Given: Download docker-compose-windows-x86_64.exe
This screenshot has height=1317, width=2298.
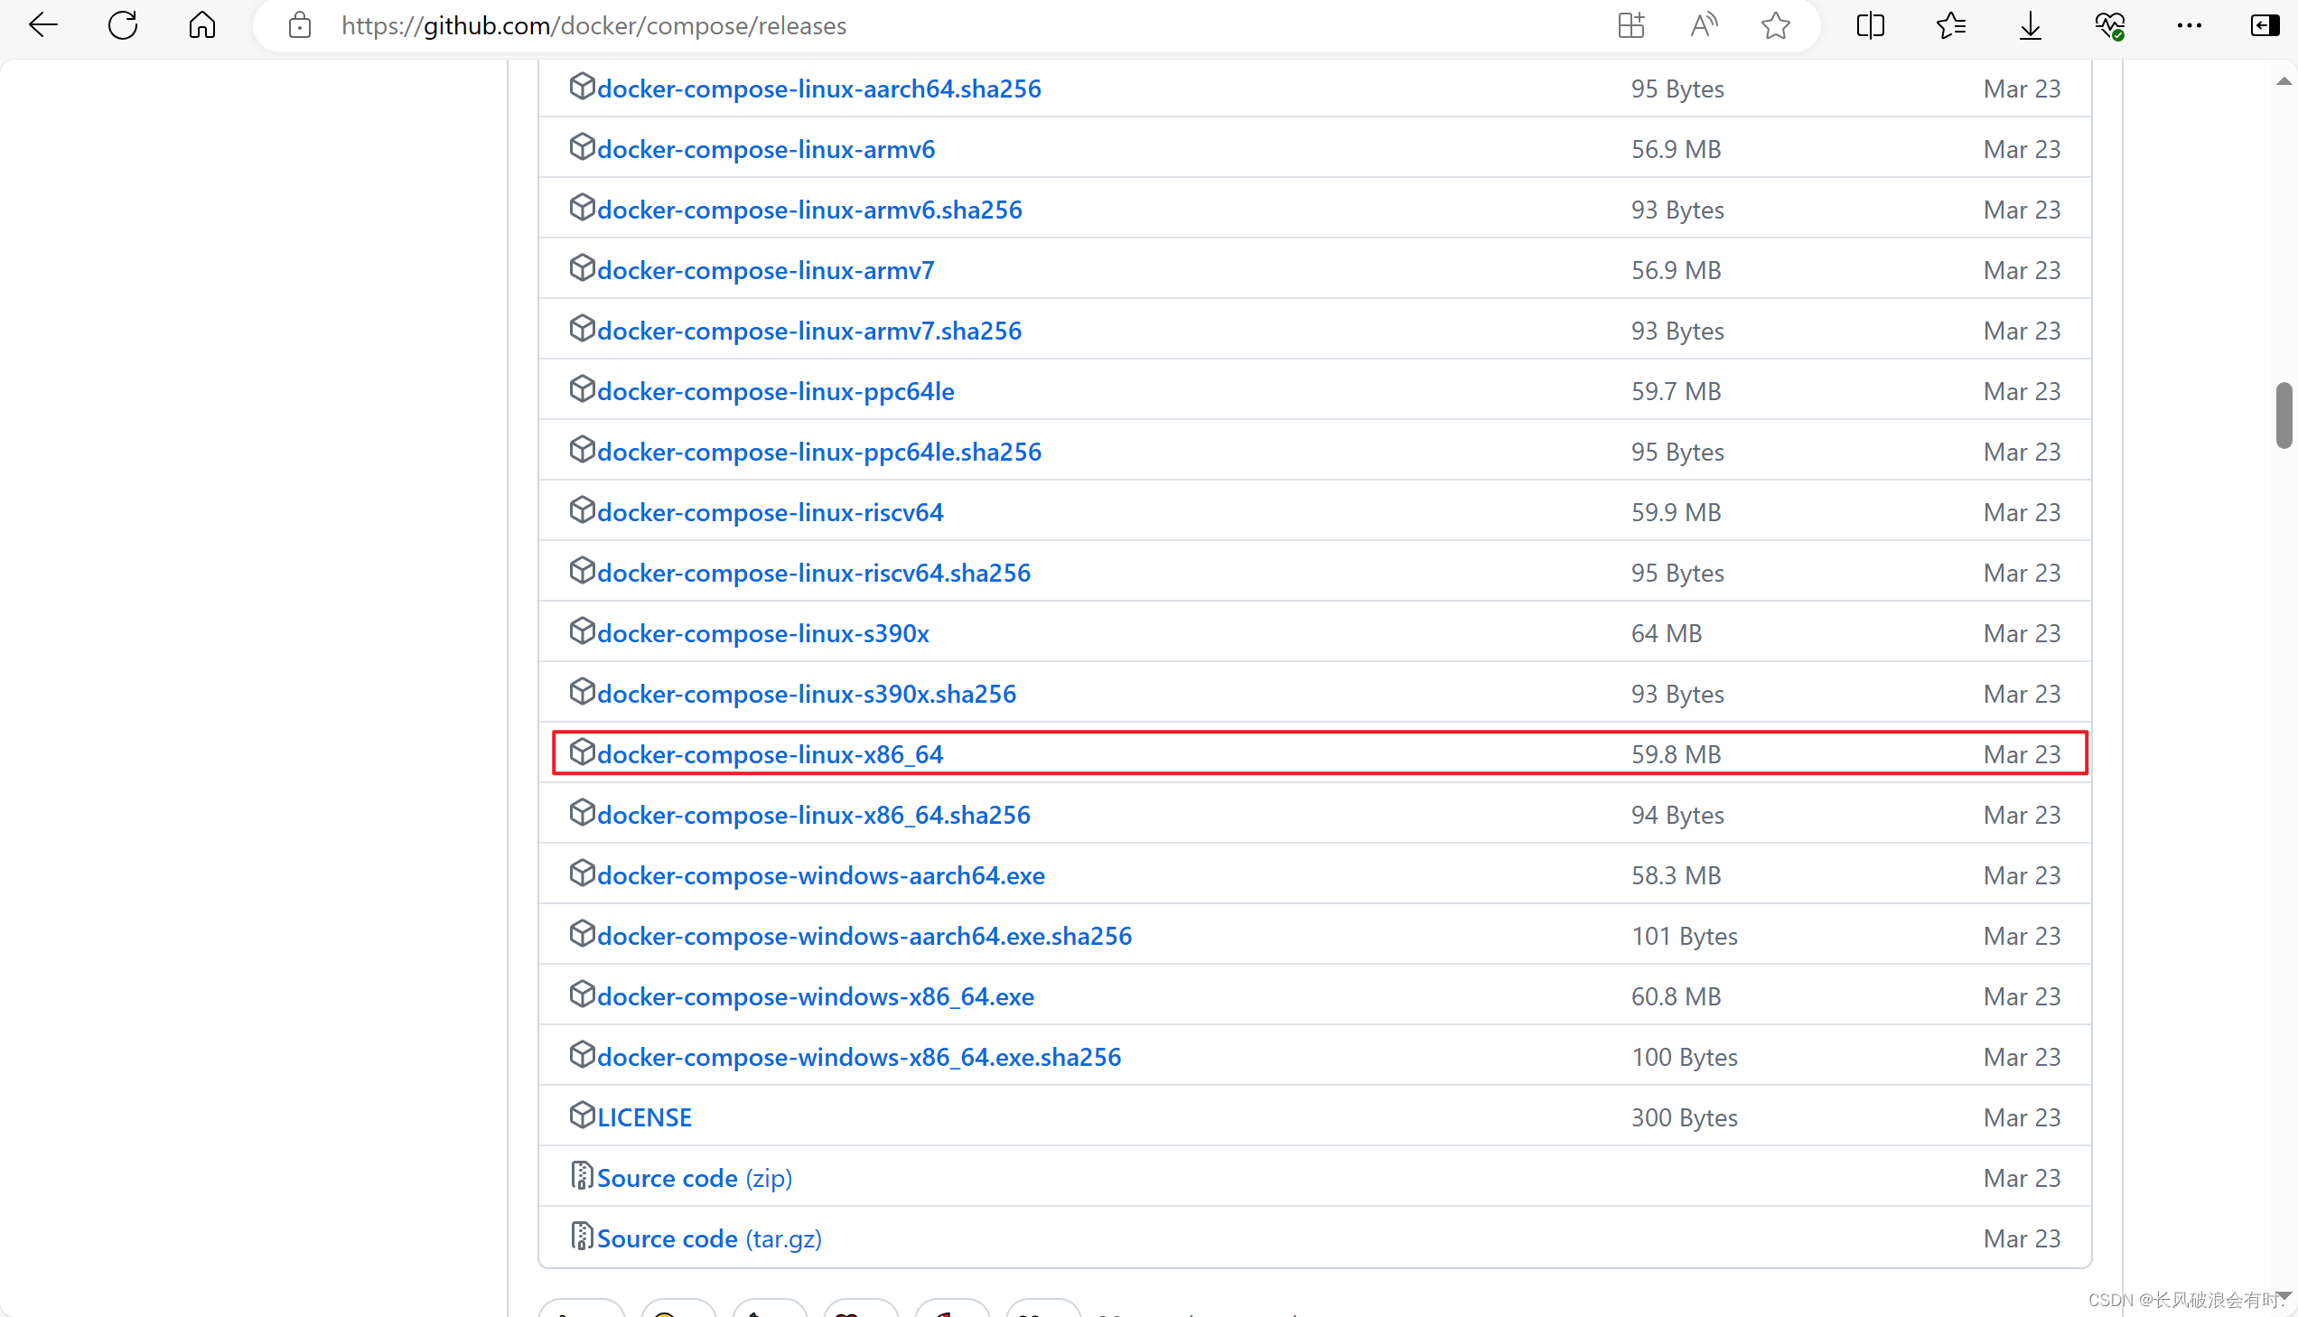Looking at the screenshot, I should coord(815,997).
